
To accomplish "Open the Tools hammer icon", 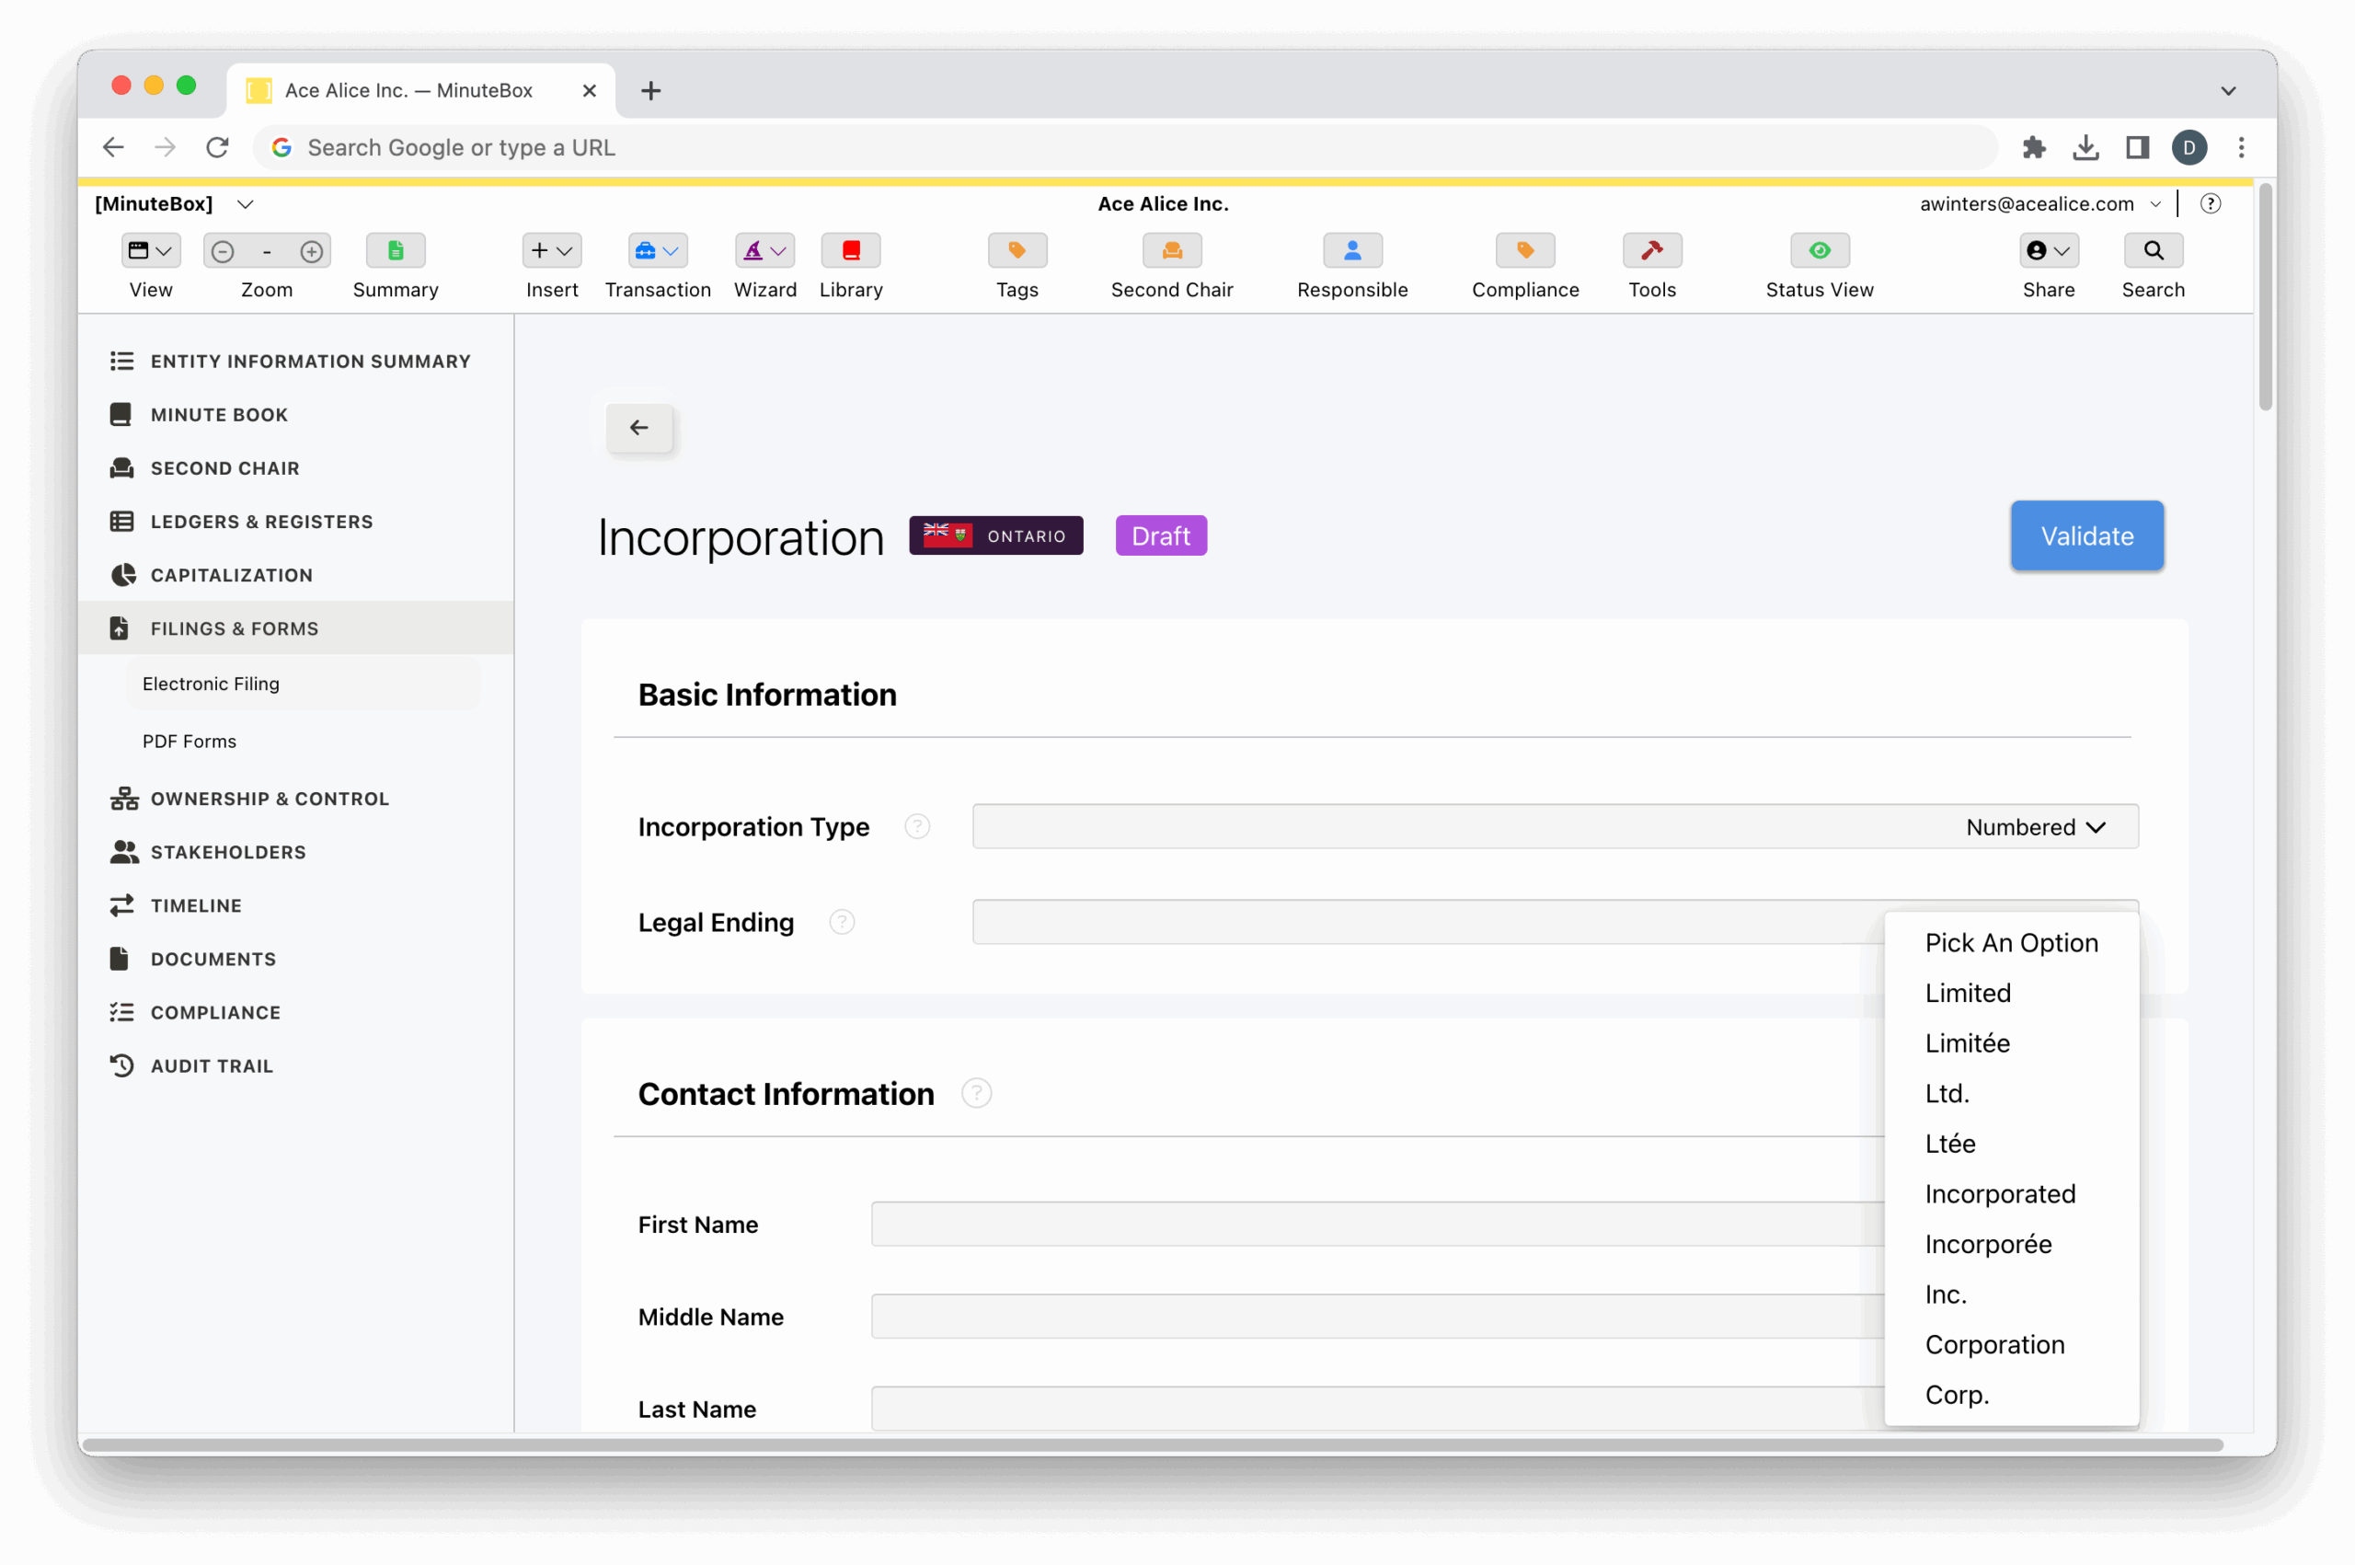I will [1651, 250].
